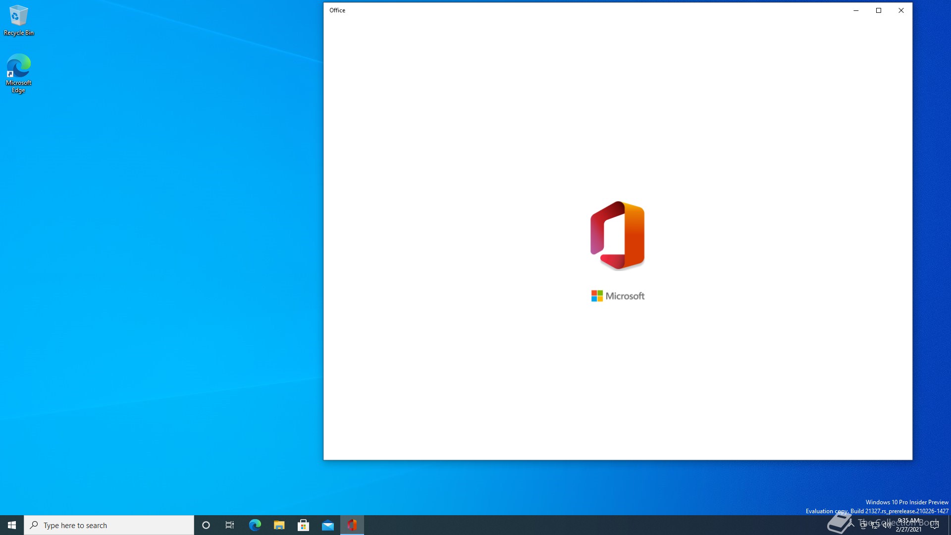The height and width of the screenshot is (535, 951).
Task: Click the Type here to search box
Action: click(109, 525)
